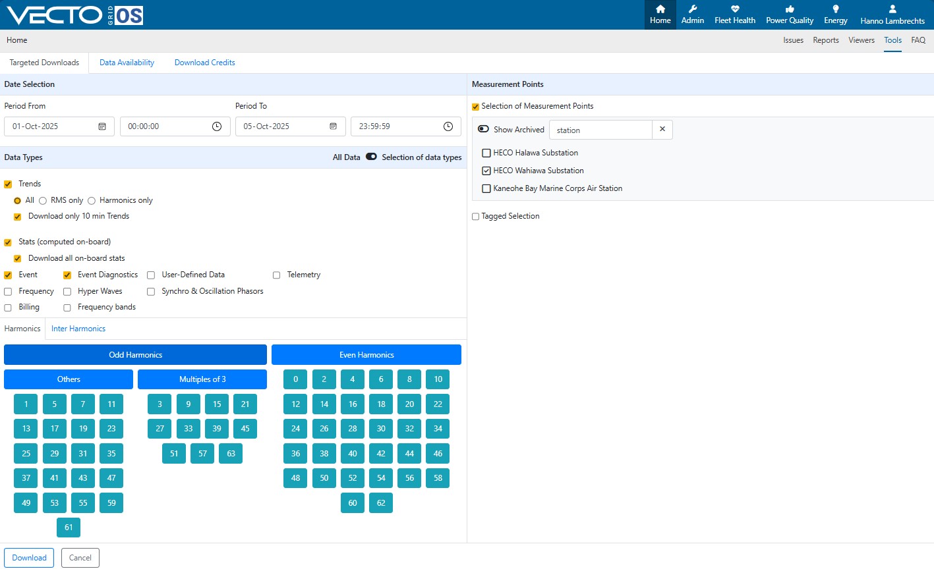Uncheck the Trends checkbox
Screen dimensions: 934x571
[x=8, y=184]
